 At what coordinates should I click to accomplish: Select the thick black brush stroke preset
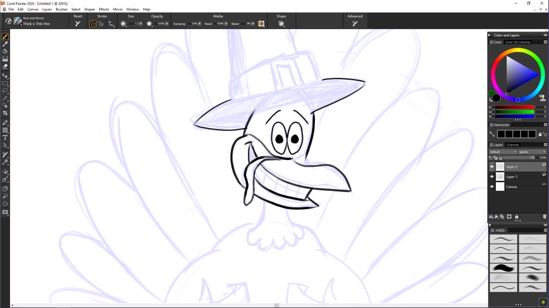click(503, 268)
